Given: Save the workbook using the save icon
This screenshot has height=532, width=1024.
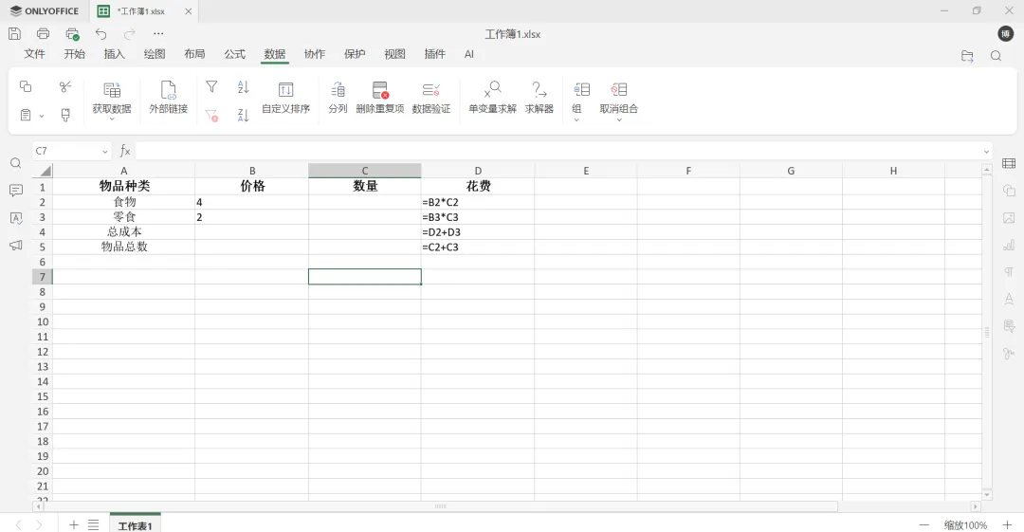Looking at the screenshot, I should [14, 33].
